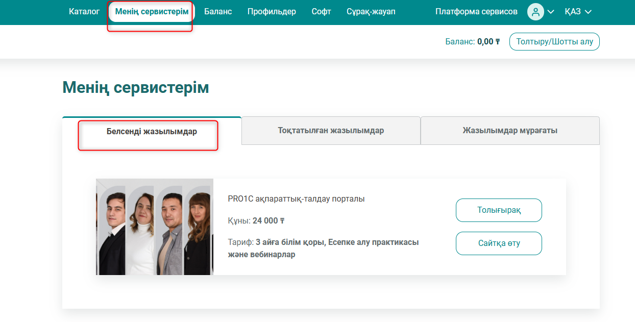Open the Каталог menu item
635x322 pixels.
84,12
